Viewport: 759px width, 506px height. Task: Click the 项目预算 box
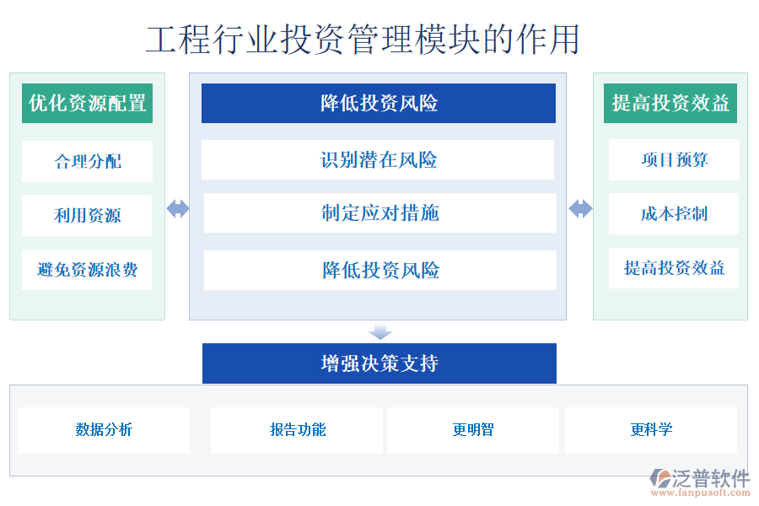674,160
